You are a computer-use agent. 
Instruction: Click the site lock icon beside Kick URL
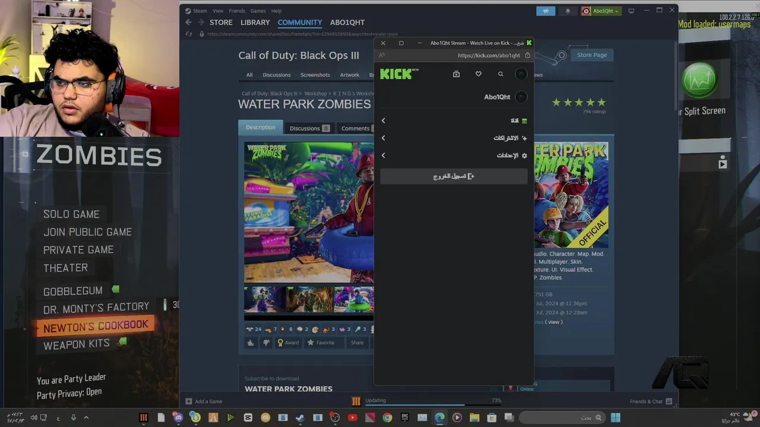pos(527,55)
